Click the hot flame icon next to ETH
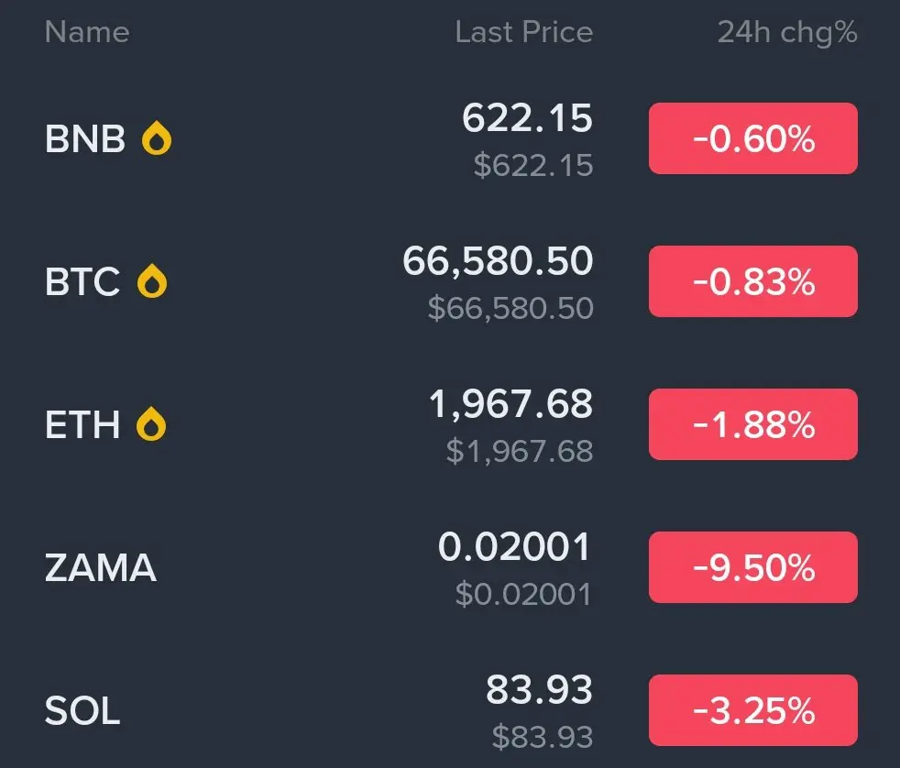Viewport: 900px width, 768px height. 151,425
